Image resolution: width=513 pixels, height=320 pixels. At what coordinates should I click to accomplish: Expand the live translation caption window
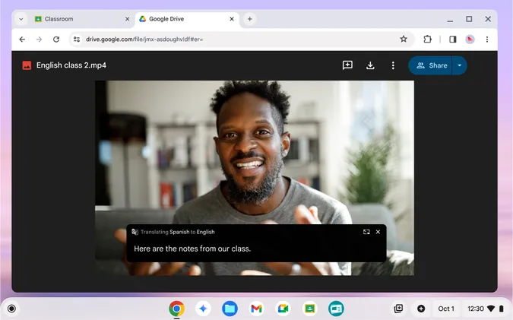366,232
